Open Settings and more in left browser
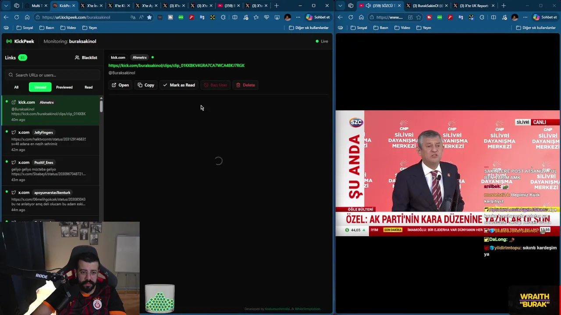Viewport: 561px width, 315px height. coord(298,17)
